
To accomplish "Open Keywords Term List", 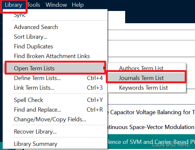I will pyautogui.click(x=147, y=88).
